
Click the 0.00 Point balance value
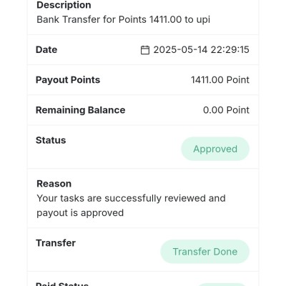[226, 110]
